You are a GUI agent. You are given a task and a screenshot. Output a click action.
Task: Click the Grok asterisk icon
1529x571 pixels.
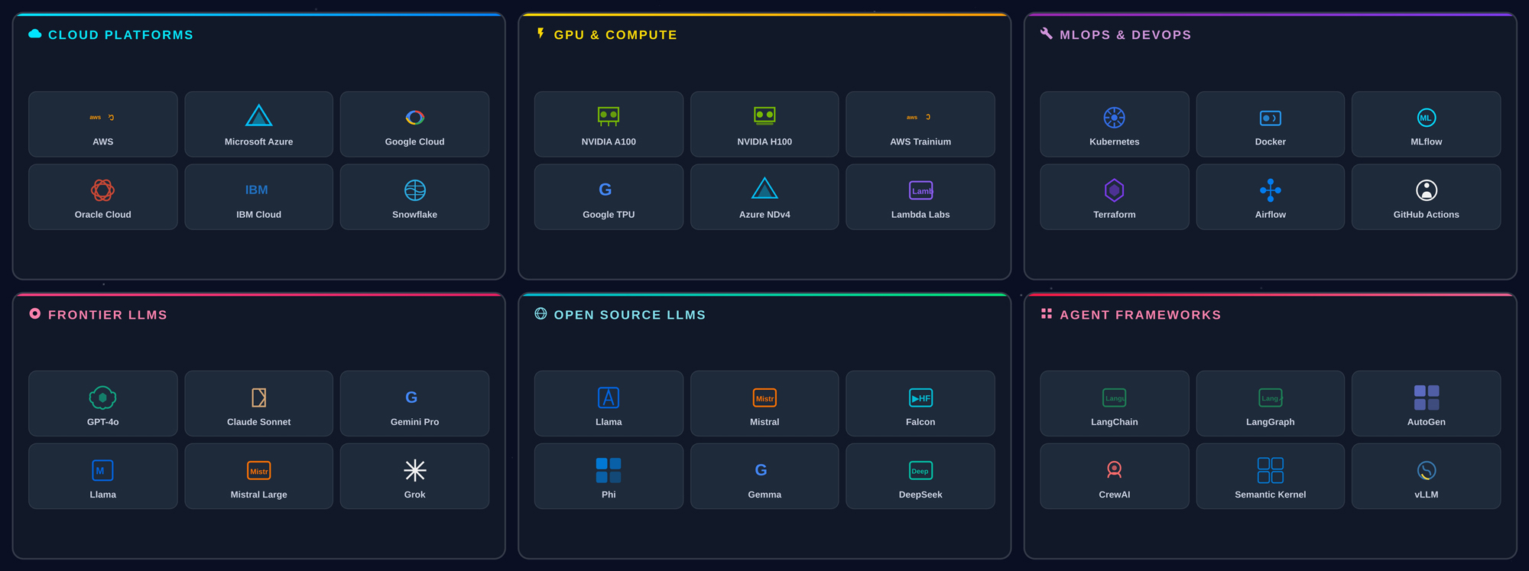coord(414,470)
